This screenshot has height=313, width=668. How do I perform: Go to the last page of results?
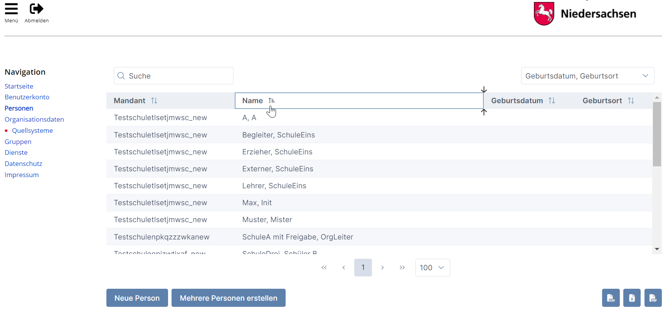click(402, 268)
